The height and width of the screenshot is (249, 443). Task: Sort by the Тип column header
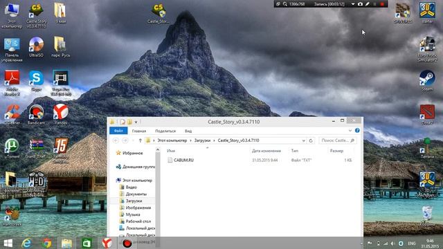295,151
